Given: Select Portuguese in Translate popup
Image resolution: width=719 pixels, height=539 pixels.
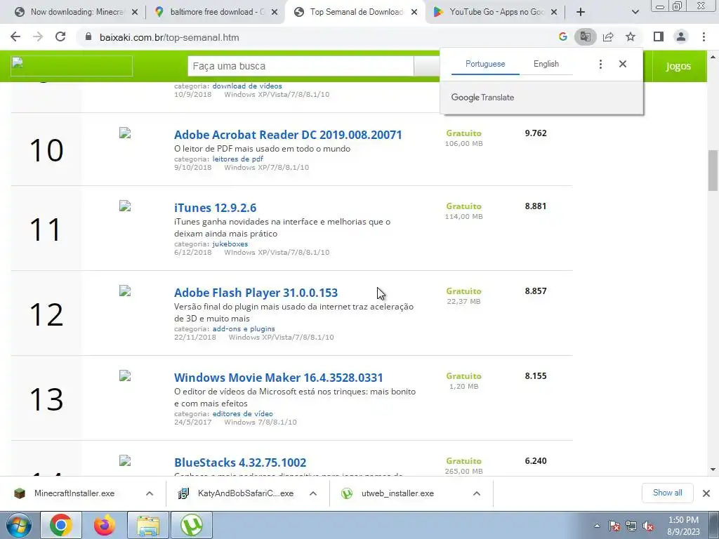Looking at the screenshot, I should pyautogui.click(x=485, y=64).
